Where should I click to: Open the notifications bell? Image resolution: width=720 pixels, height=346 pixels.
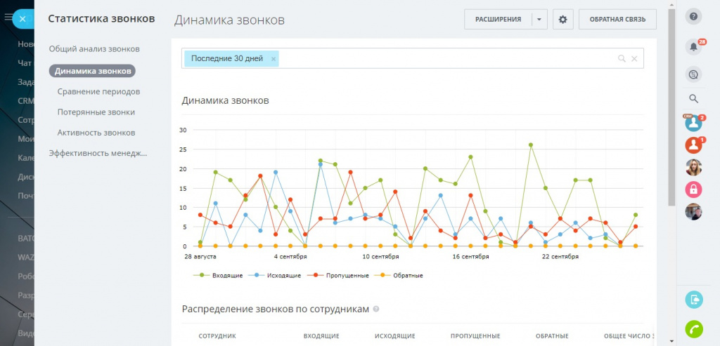point(693,47)
